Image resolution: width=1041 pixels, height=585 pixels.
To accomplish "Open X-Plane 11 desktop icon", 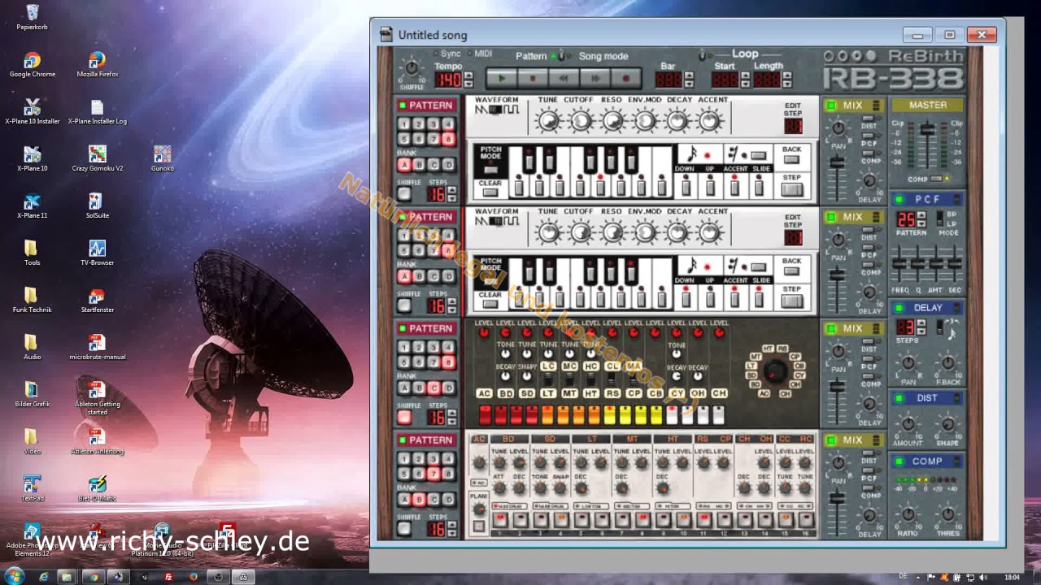I will 32,206.
